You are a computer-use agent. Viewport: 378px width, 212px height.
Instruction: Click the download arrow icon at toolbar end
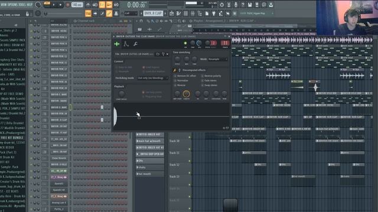point(271,5)
